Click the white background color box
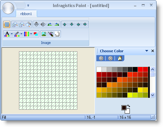 [128, 112]
